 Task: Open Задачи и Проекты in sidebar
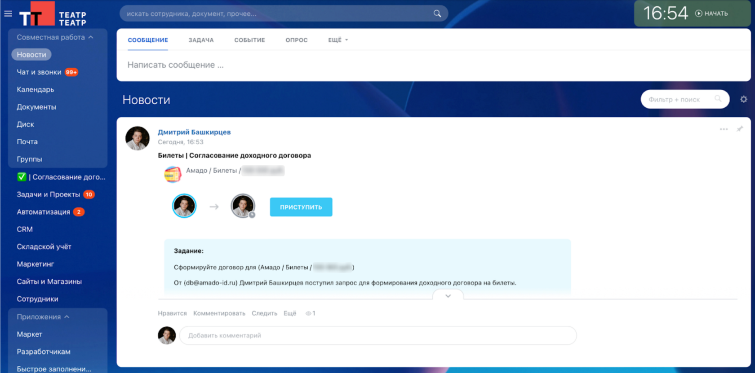click(49, 194)
